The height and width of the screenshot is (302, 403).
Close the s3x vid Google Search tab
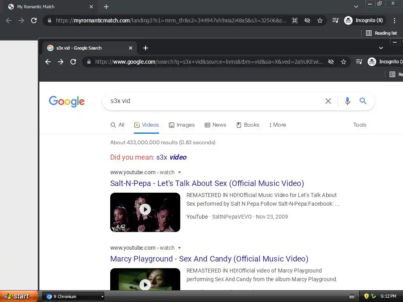click(131, 48)
